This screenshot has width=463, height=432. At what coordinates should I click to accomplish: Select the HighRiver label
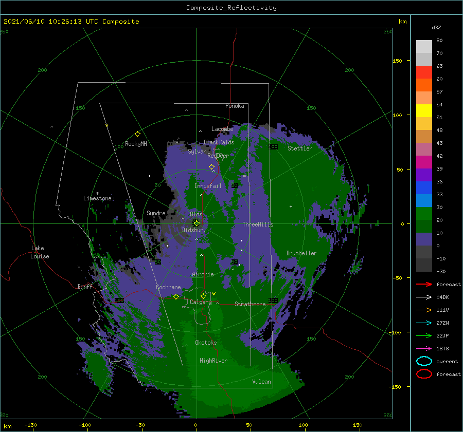coord(213,361)
